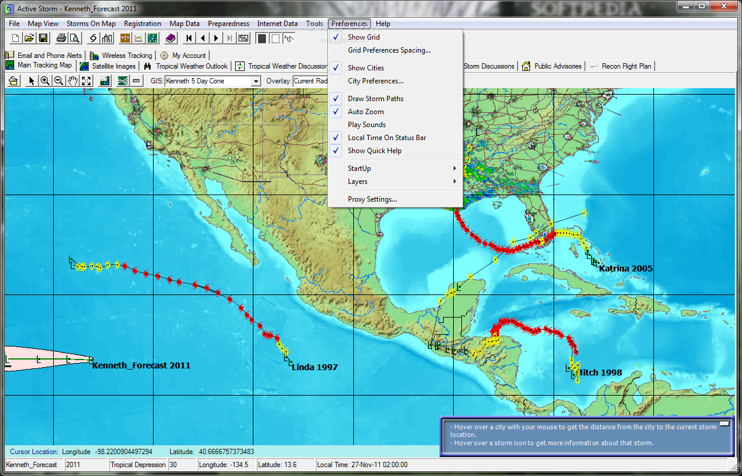Select the arrow pointer tool
Viewport: 742px width, 476px height.
click(x=31, y=81)
